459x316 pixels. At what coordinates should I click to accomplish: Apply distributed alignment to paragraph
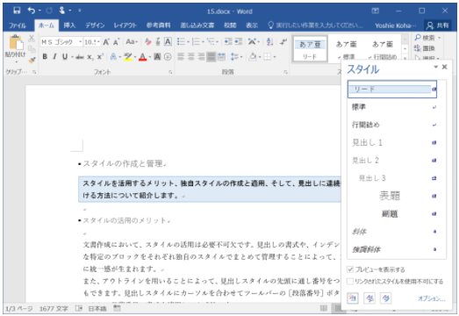[x=221, y=57]
